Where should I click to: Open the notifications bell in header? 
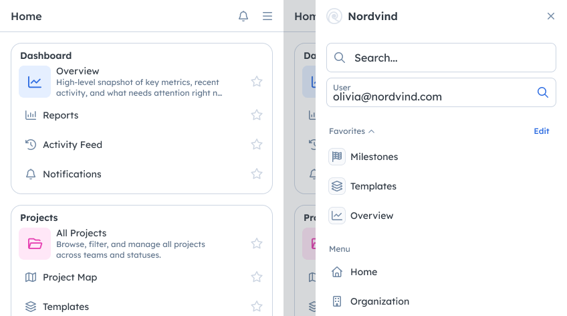[x=243, y=16]
